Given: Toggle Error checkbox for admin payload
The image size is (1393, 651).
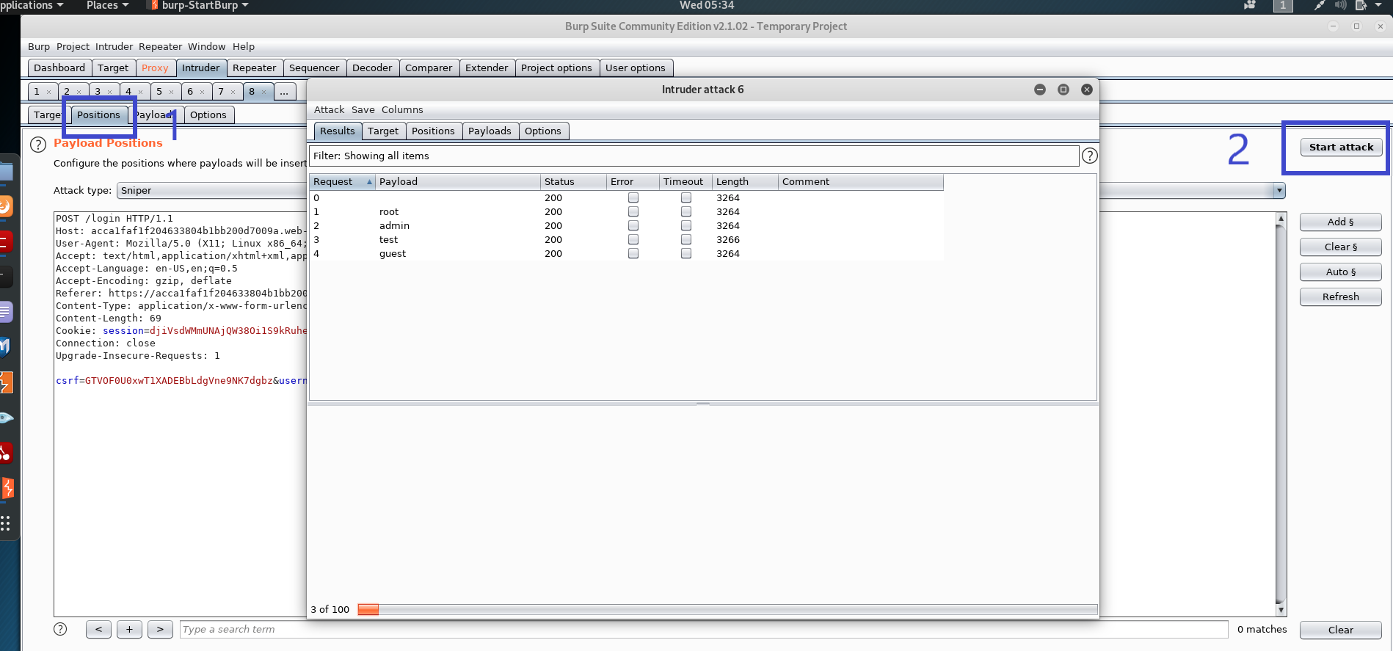Looking at the screenshot, I should click(633, 225).
